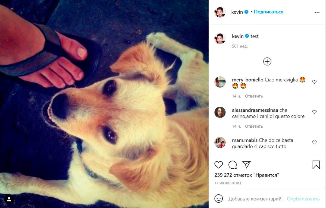Show tagged people icon on photo
326x208 pixels.
[9, 199]
